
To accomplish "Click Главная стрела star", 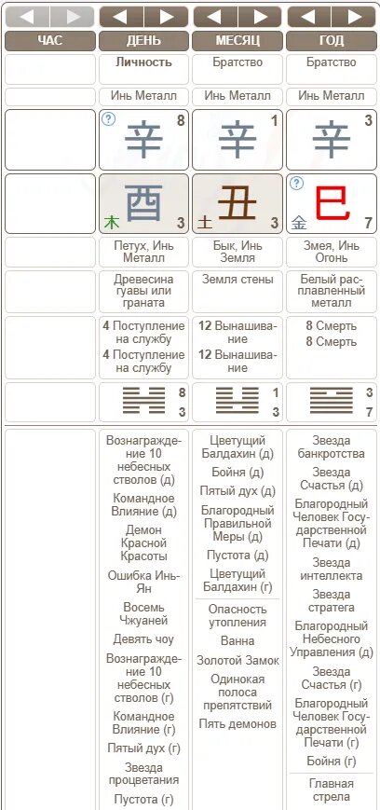I will 332,790.
